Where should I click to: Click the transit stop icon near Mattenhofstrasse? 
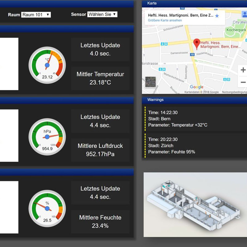[x=162, y=69]
